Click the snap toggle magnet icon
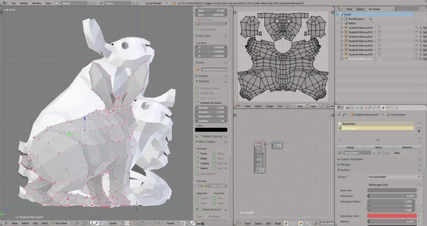This screenshot has width=427, height=226. (x=155, y=223)
